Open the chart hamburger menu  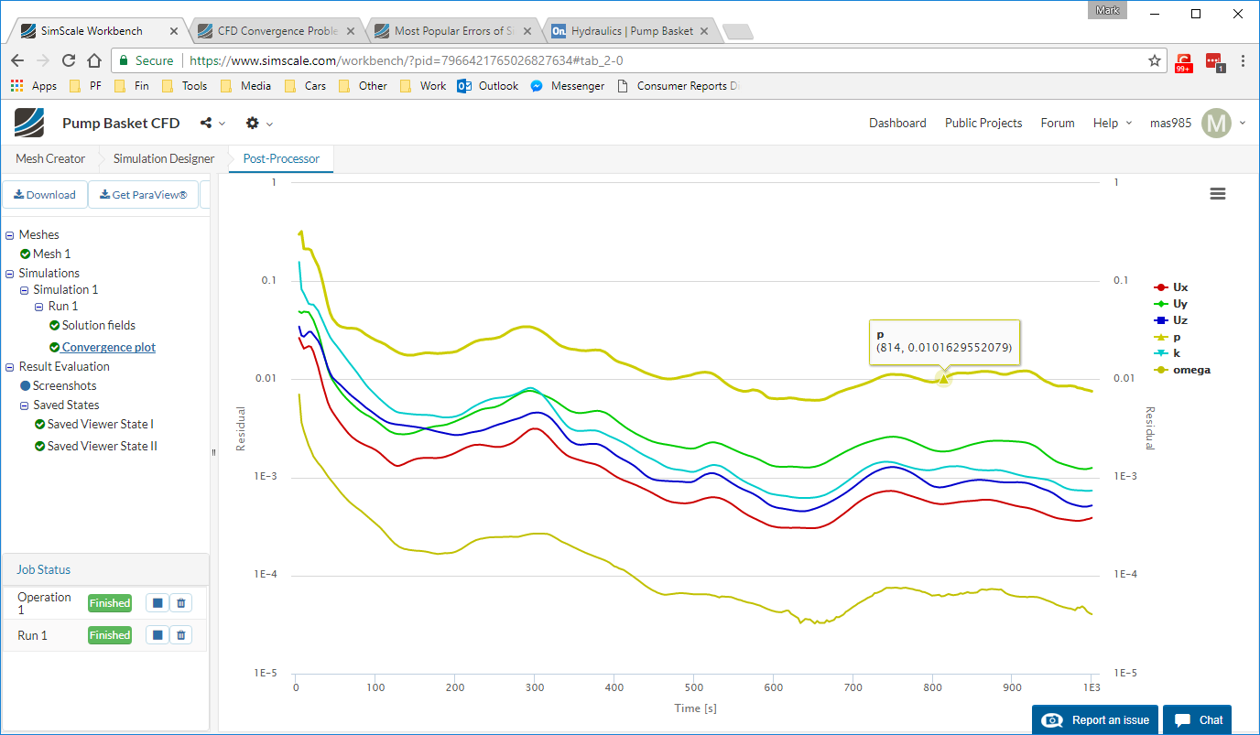(1217, 194)
